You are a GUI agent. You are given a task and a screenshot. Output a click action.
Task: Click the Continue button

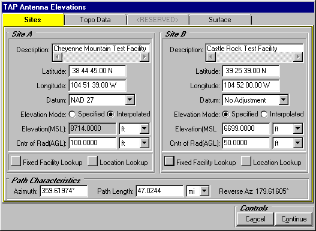click(x=294, y=219)
